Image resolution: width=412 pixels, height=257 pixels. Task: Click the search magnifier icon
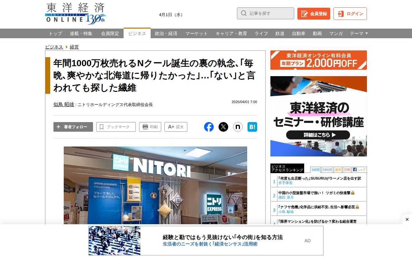[244, 13]
